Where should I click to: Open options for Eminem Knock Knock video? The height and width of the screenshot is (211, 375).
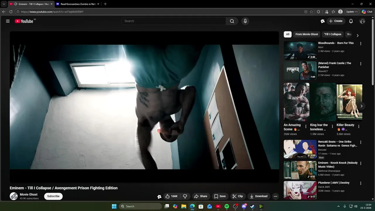click(x=361, y=163)
